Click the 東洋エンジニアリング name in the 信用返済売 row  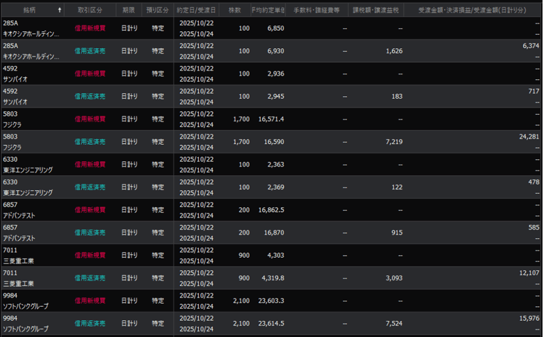(28, 193)
